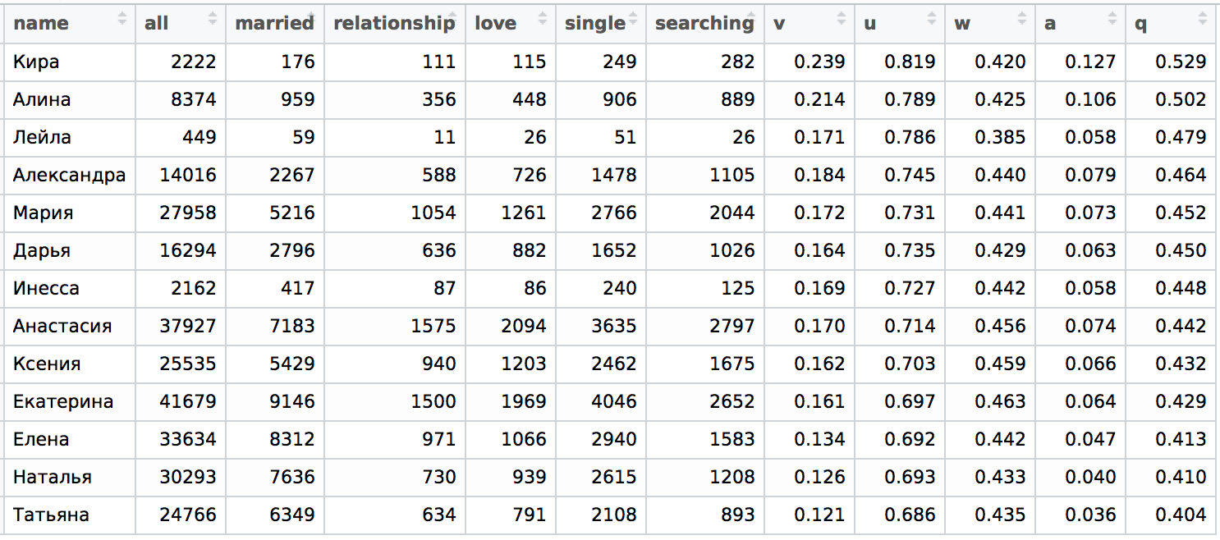Click the relationship column header
The height and width of the screenshot is (540, 1220).
click(x=395, y=23)
